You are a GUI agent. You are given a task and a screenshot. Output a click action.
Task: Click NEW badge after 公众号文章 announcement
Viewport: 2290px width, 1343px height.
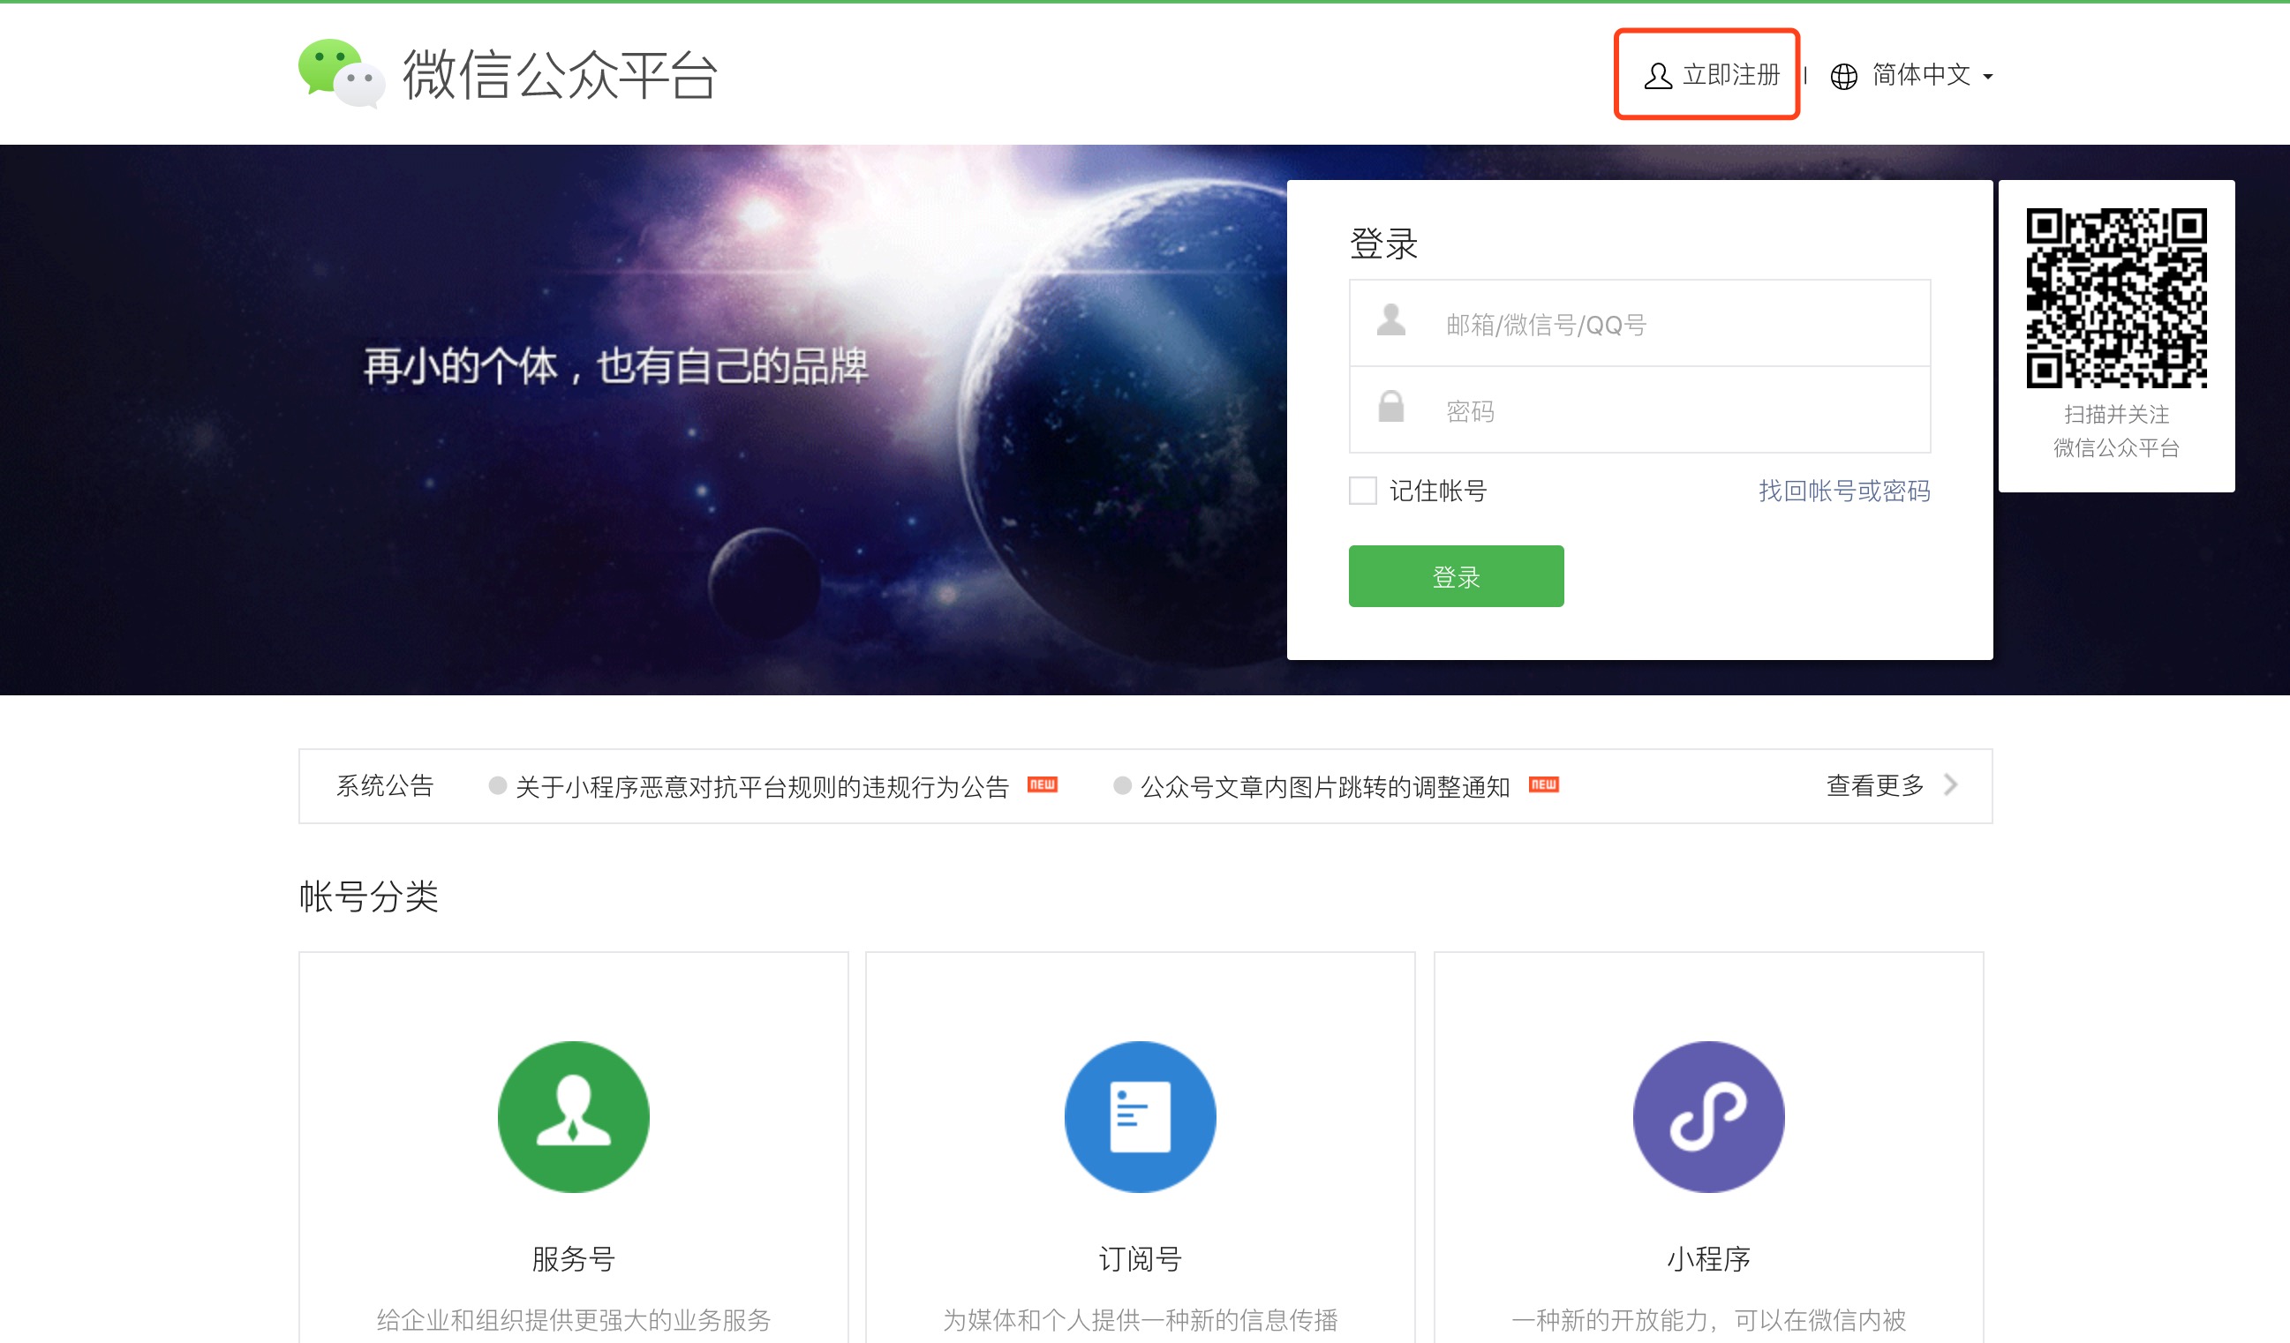click(1543, 784)
